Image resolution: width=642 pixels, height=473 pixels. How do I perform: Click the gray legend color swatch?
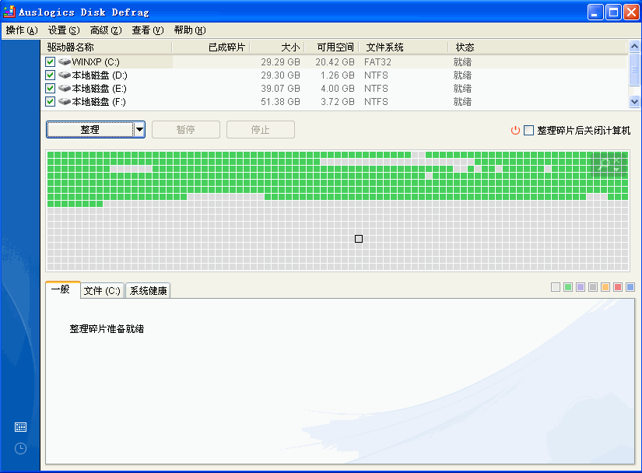pos(593,287)
